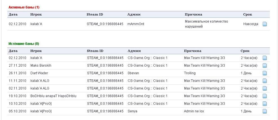278x120 pixels.
Task: Open details icon for BoDHblu anapaT HapoDHblu ban
Action: click(x=265, y=96)
